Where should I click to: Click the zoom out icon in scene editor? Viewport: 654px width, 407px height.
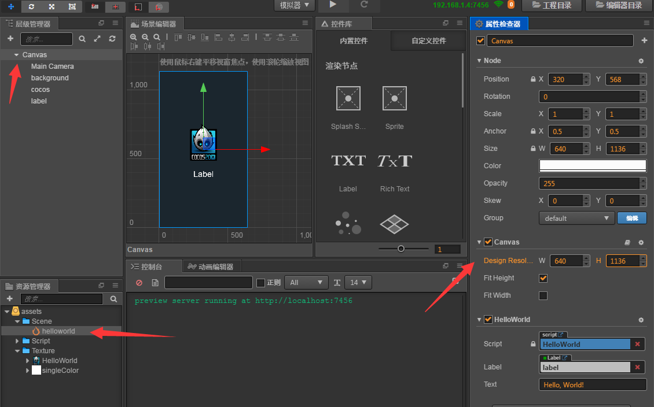[x=145, y=37]
